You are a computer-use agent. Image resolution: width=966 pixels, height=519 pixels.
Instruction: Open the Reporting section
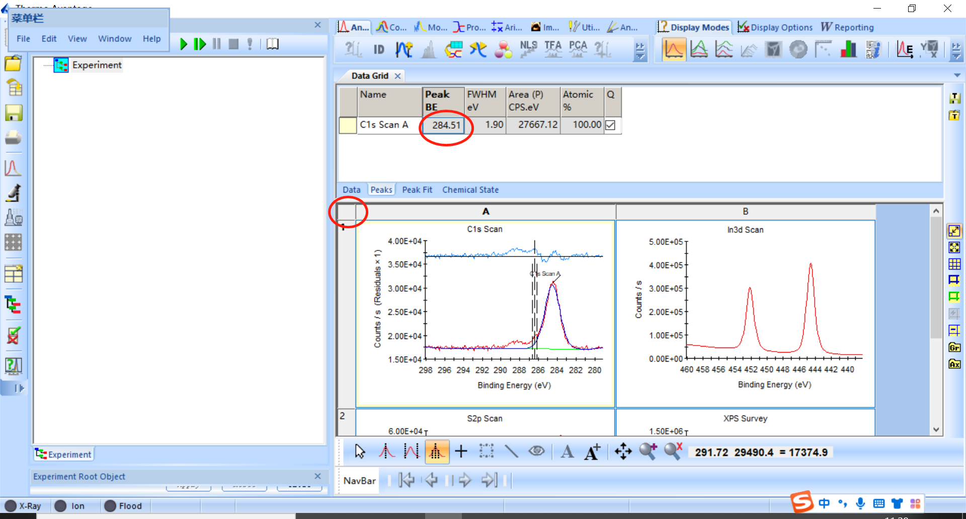pyautogui.click(x=847, y=27)
